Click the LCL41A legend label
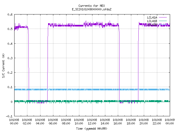The height and width of the screenshot is (131, 175). point(152,17)
